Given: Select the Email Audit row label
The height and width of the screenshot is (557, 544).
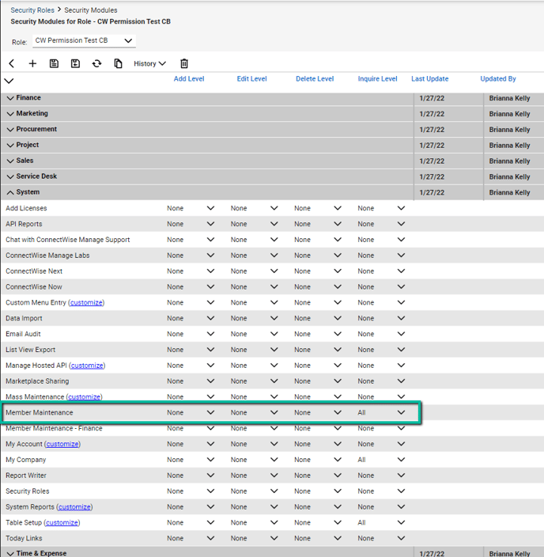Looking at the screenshot, I should tap(23, 334).
